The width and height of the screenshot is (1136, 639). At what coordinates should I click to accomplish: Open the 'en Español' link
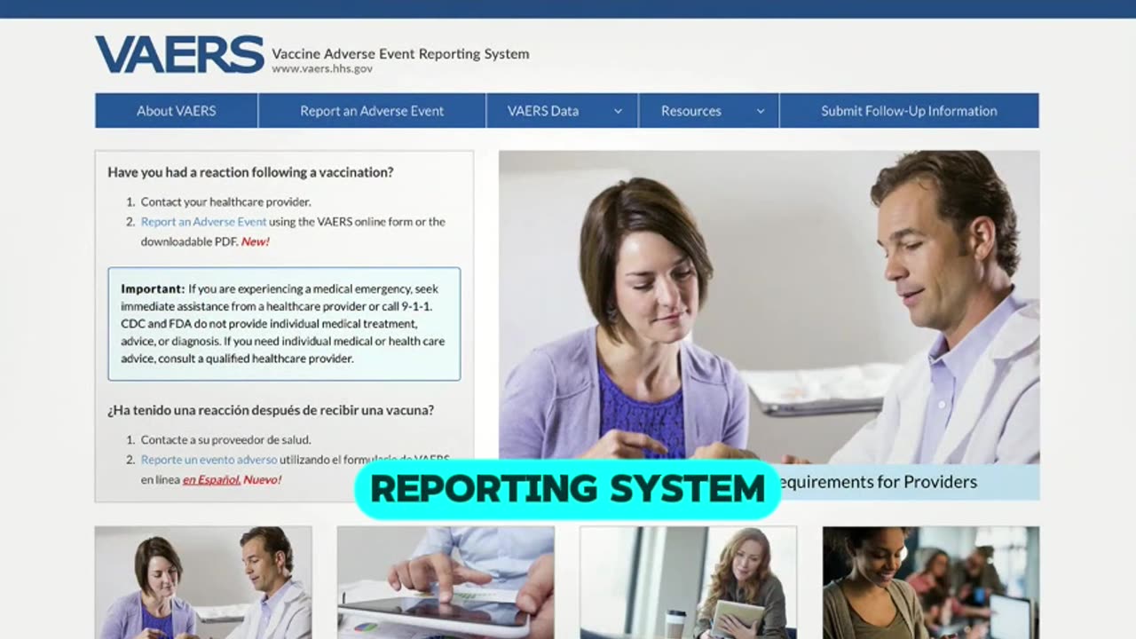211,479
